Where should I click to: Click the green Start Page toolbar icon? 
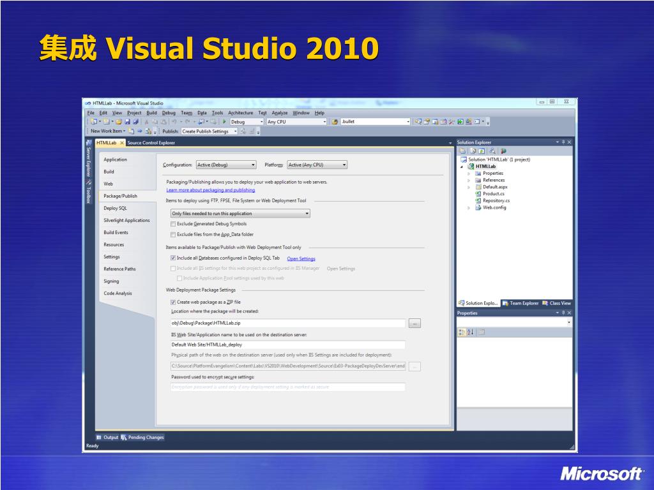coord(460,122)
